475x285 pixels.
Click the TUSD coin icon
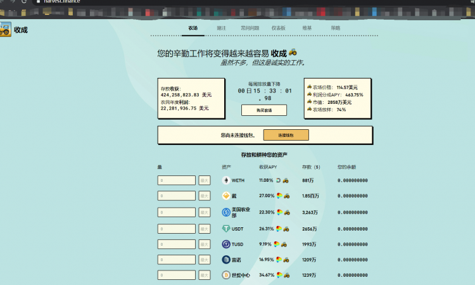tap(226, 244)
